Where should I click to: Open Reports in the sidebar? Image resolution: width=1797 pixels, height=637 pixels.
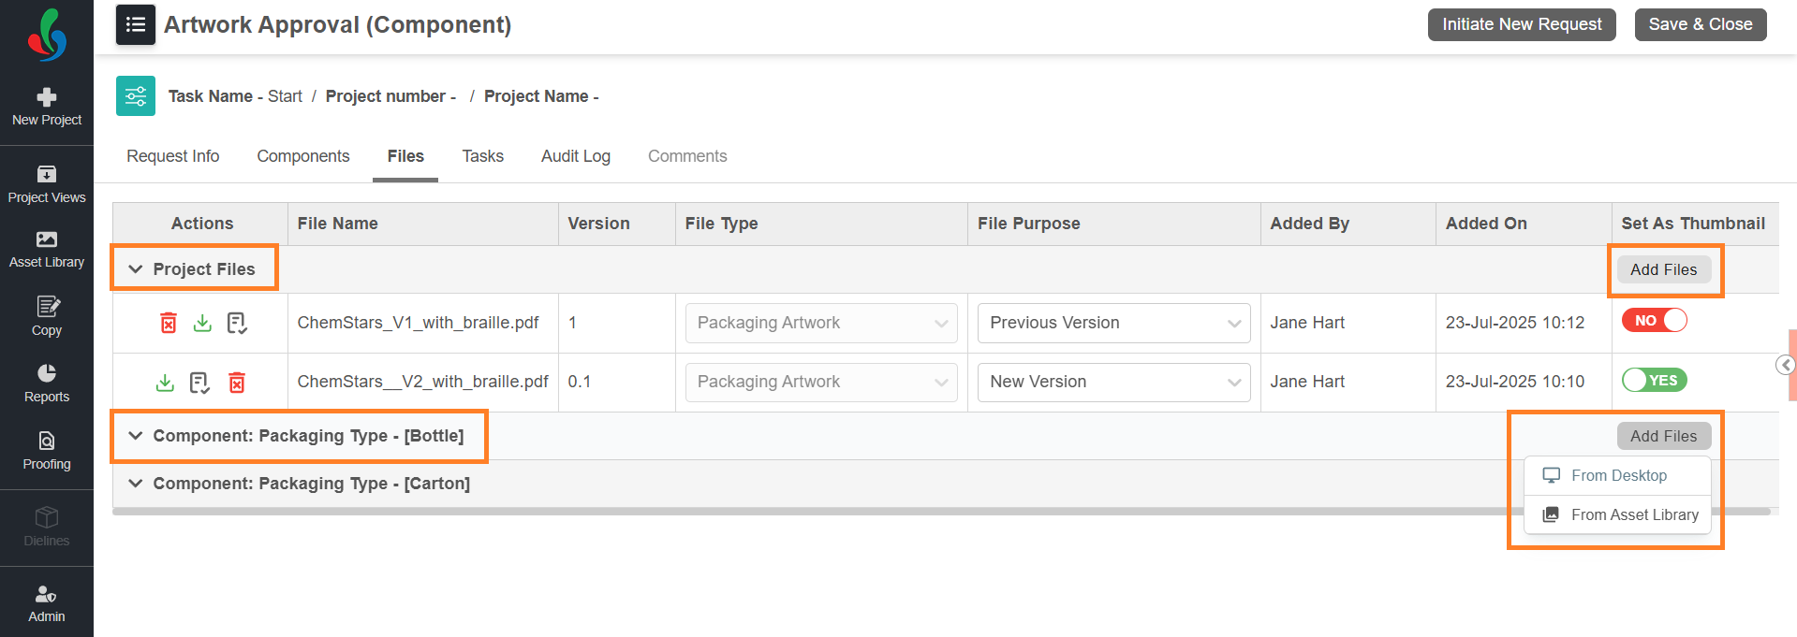pos(47,384)
